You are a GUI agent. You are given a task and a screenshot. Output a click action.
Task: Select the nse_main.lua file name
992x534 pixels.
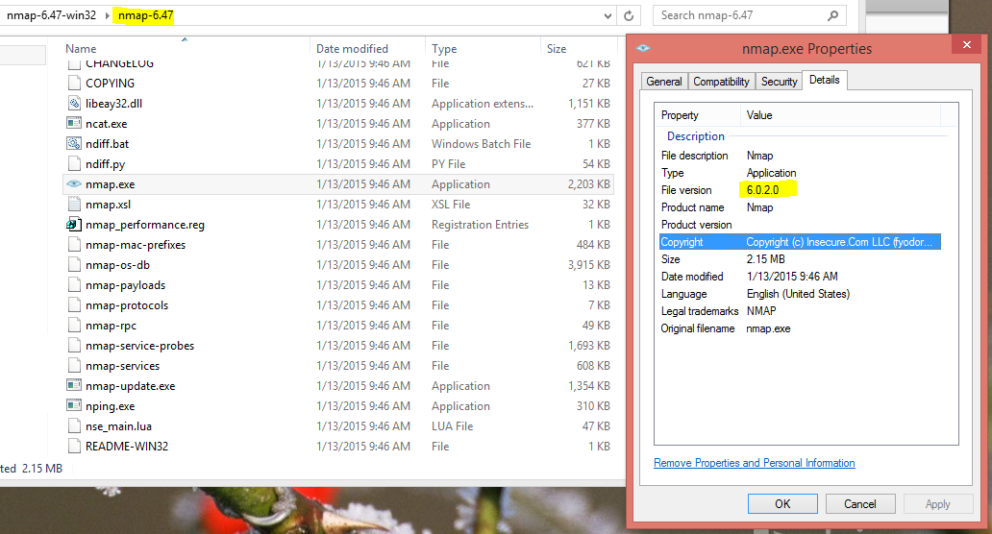tap(118, 426)
